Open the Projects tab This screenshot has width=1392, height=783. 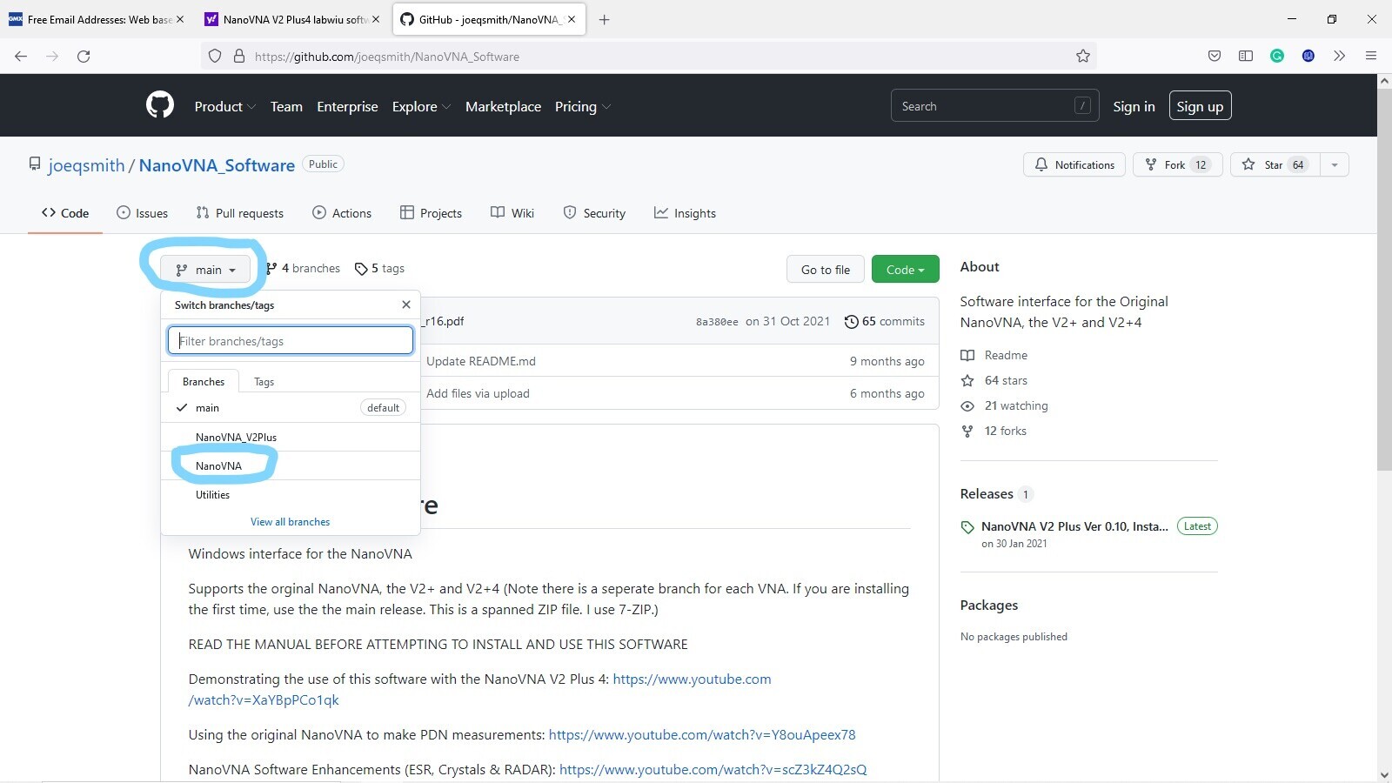tap(431, 212)
